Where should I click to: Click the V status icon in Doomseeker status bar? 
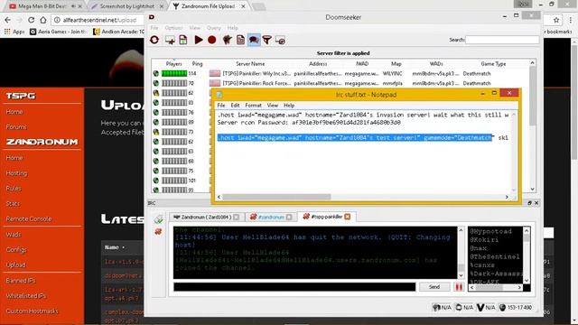[480, 307]
